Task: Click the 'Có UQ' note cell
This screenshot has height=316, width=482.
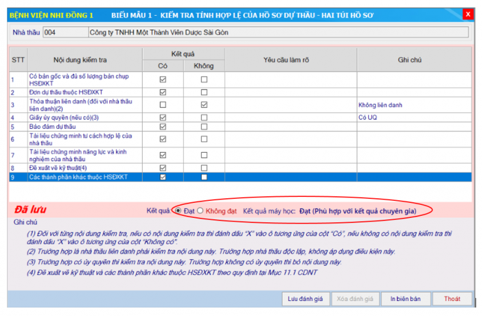Action: (413, 117)
